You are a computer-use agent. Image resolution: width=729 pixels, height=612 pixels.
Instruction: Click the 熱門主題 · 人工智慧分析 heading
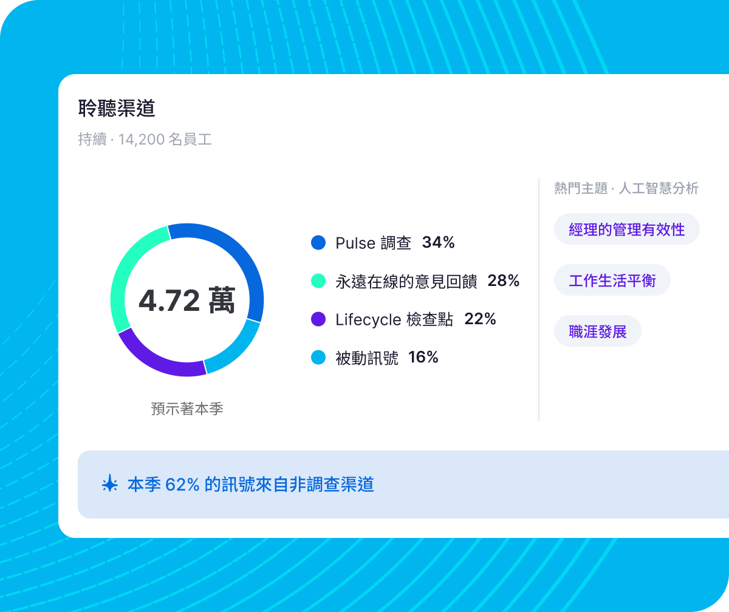[x=626, y=188]
